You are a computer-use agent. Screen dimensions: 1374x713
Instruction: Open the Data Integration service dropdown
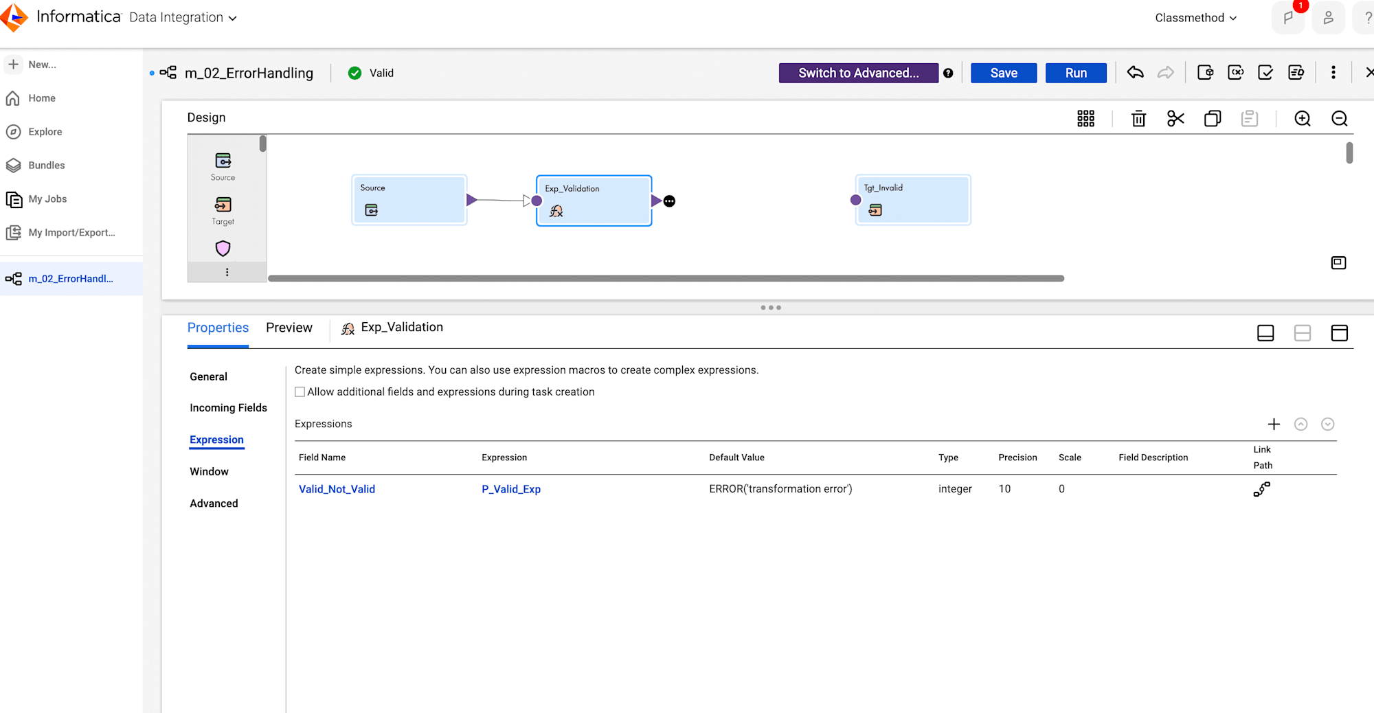(x=183, y=18)
